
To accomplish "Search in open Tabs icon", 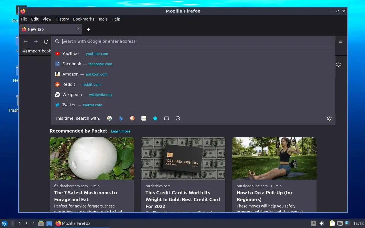I will click(x=167, y=118).
